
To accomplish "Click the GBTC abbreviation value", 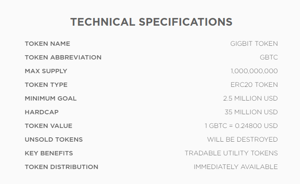I will pos(269,57).
